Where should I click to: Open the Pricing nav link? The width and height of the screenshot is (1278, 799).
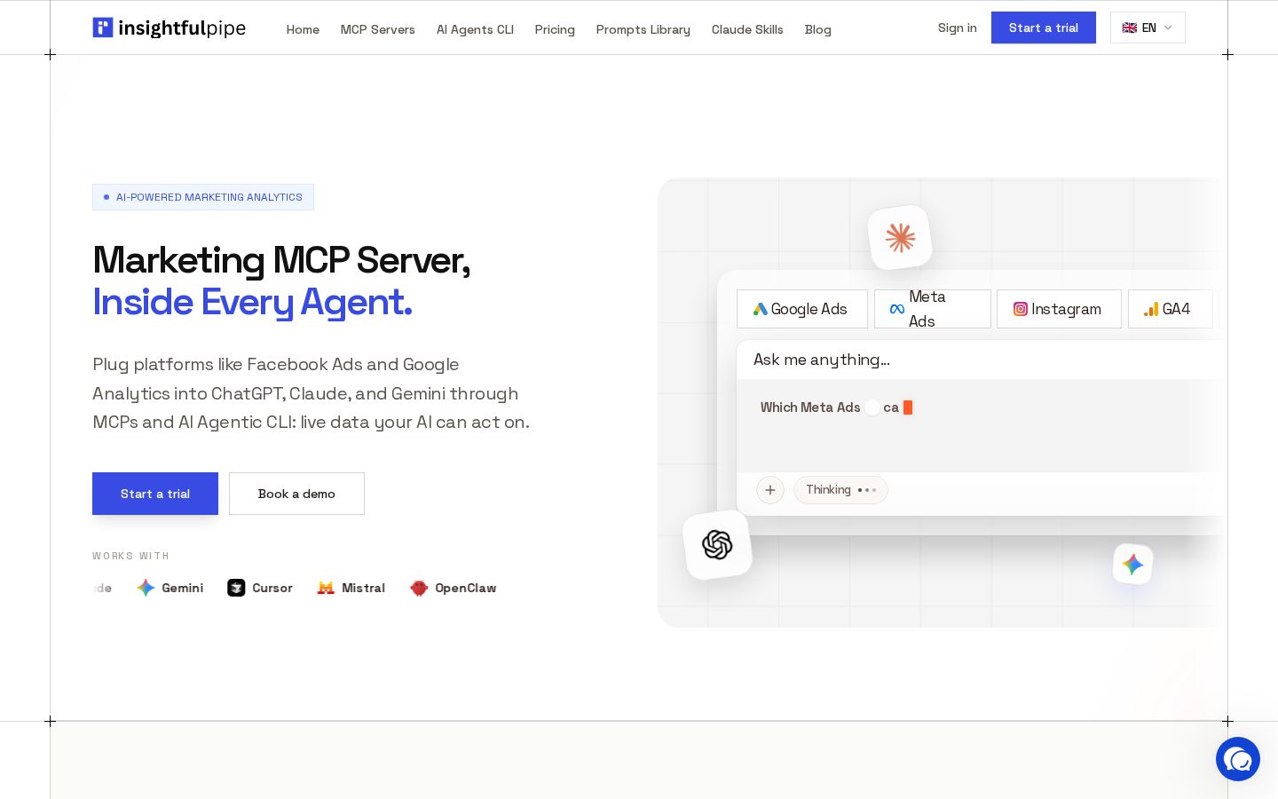pos(555,29)
